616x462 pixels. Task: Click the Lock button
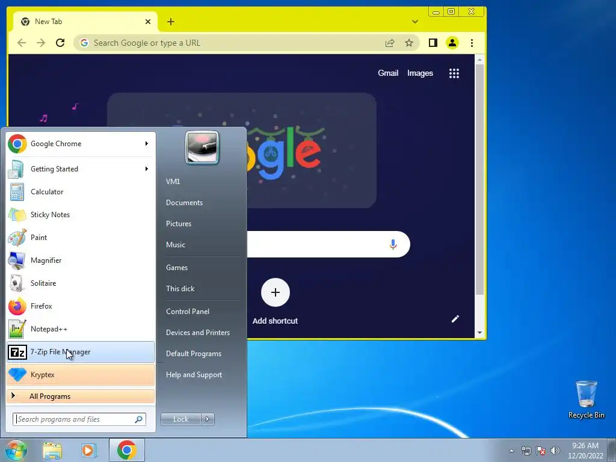point(181,419)
